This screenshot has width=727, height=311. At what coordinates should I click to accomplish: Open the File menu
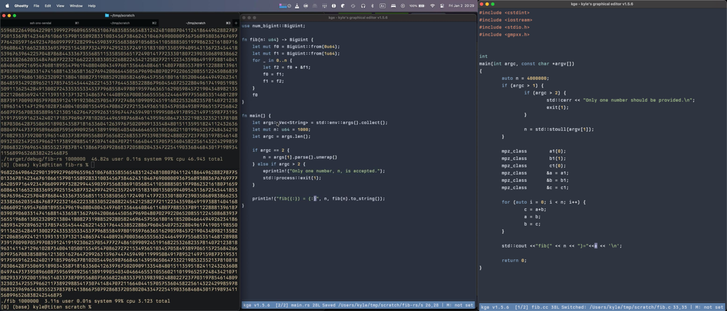[x=36, y=6]
